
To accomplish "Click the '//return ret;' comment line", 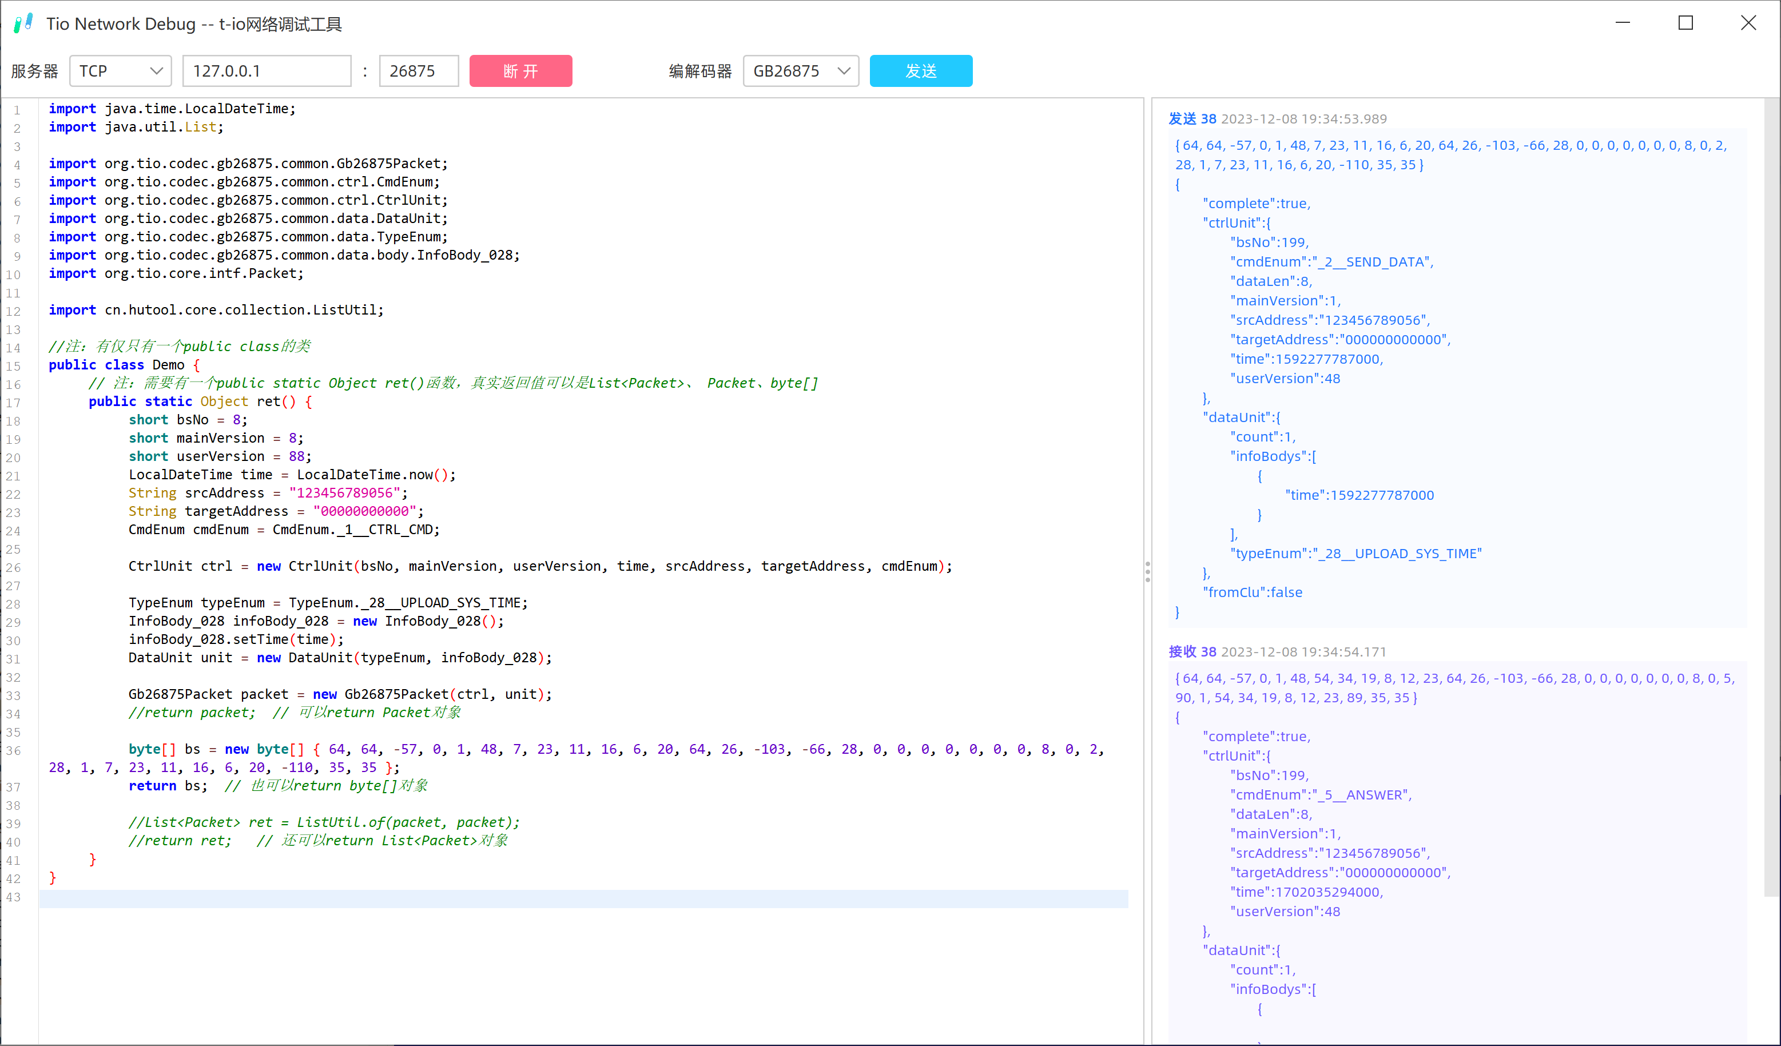I will click(x=318, y=840).
